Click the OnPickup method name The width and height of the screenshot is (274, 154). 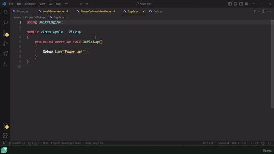pos(91,42)
